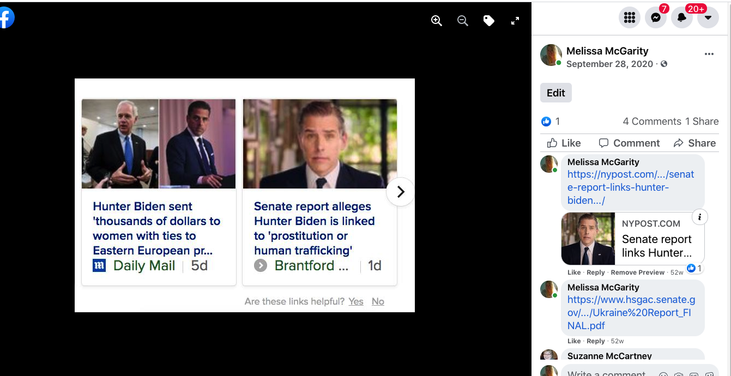This screenshot has width=731, height=376.
Task: Click the Comment button
Action: point(629,143)
